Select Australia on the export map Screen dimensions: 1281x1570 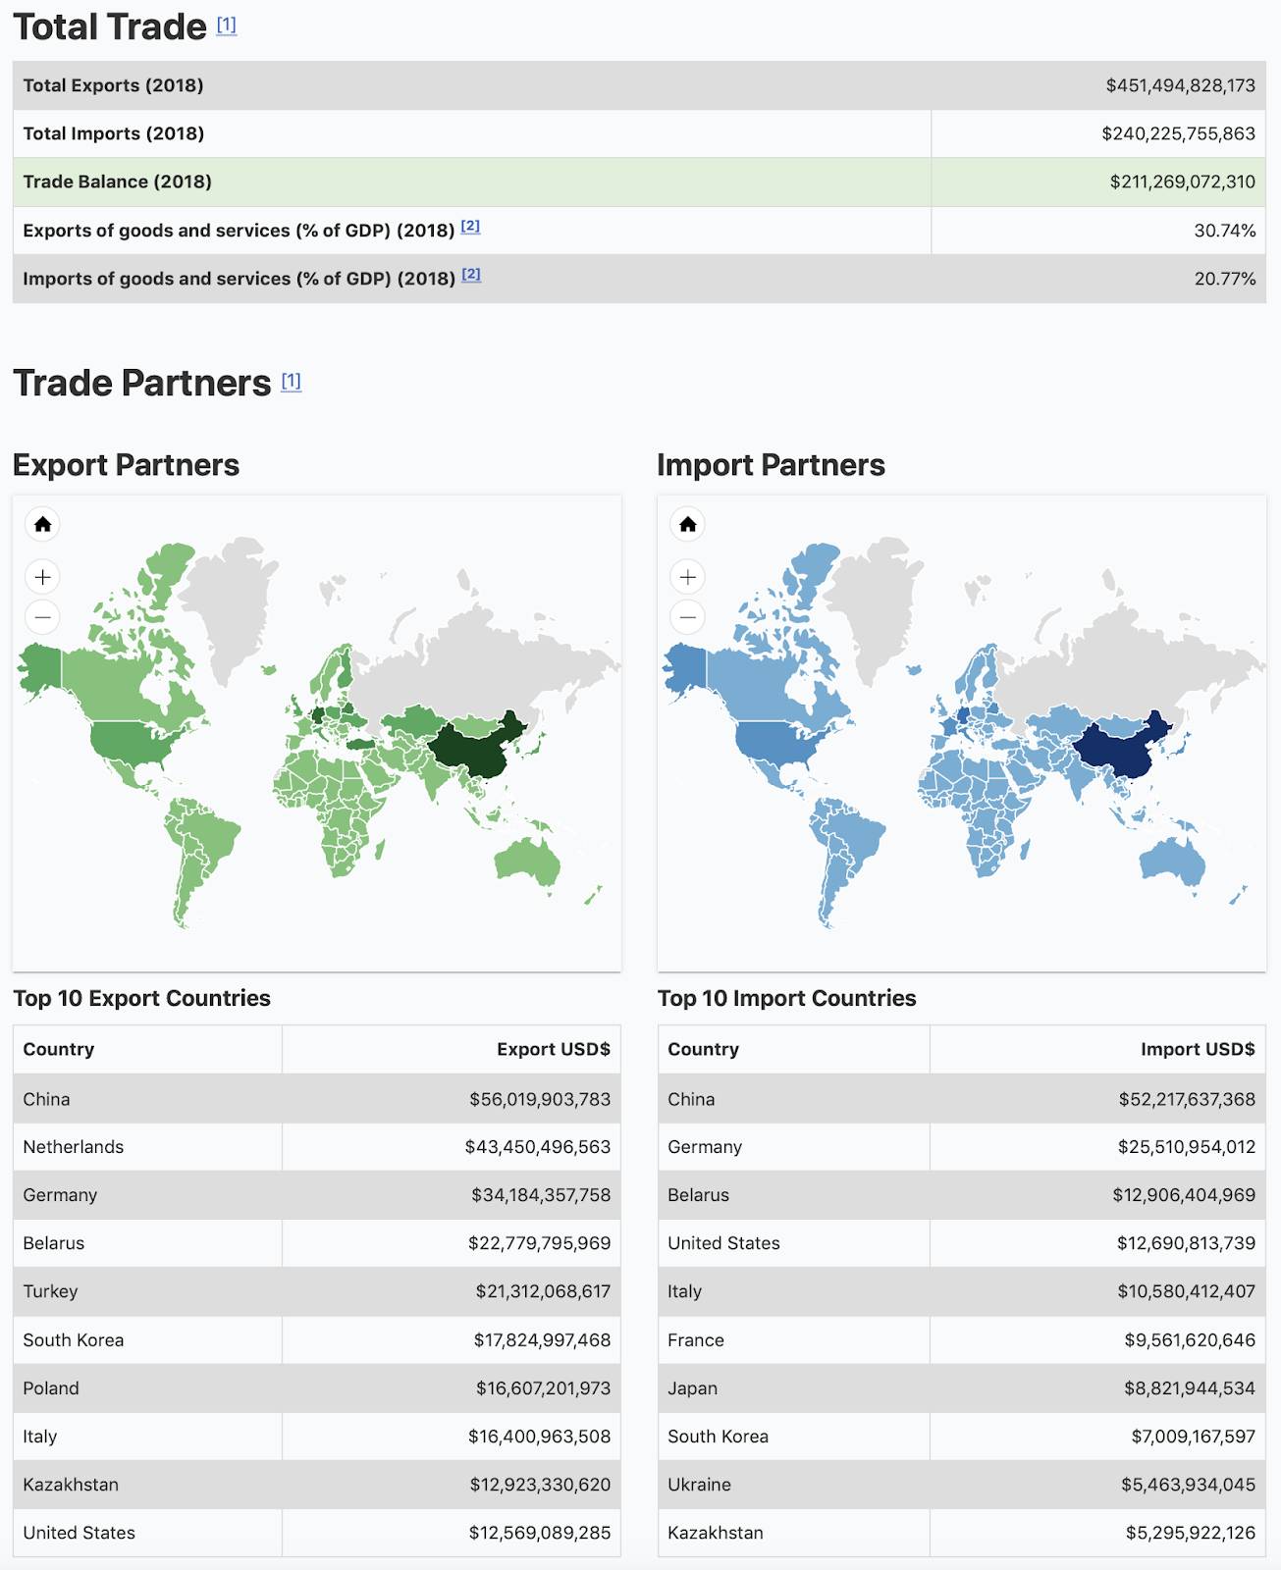[526, 862]
